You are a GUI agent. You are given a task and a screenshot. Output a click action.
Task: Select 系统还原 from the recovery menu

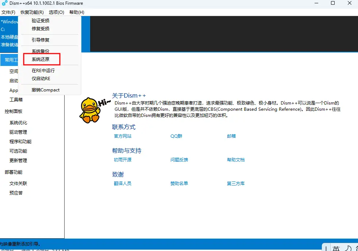tap(41, 59)
